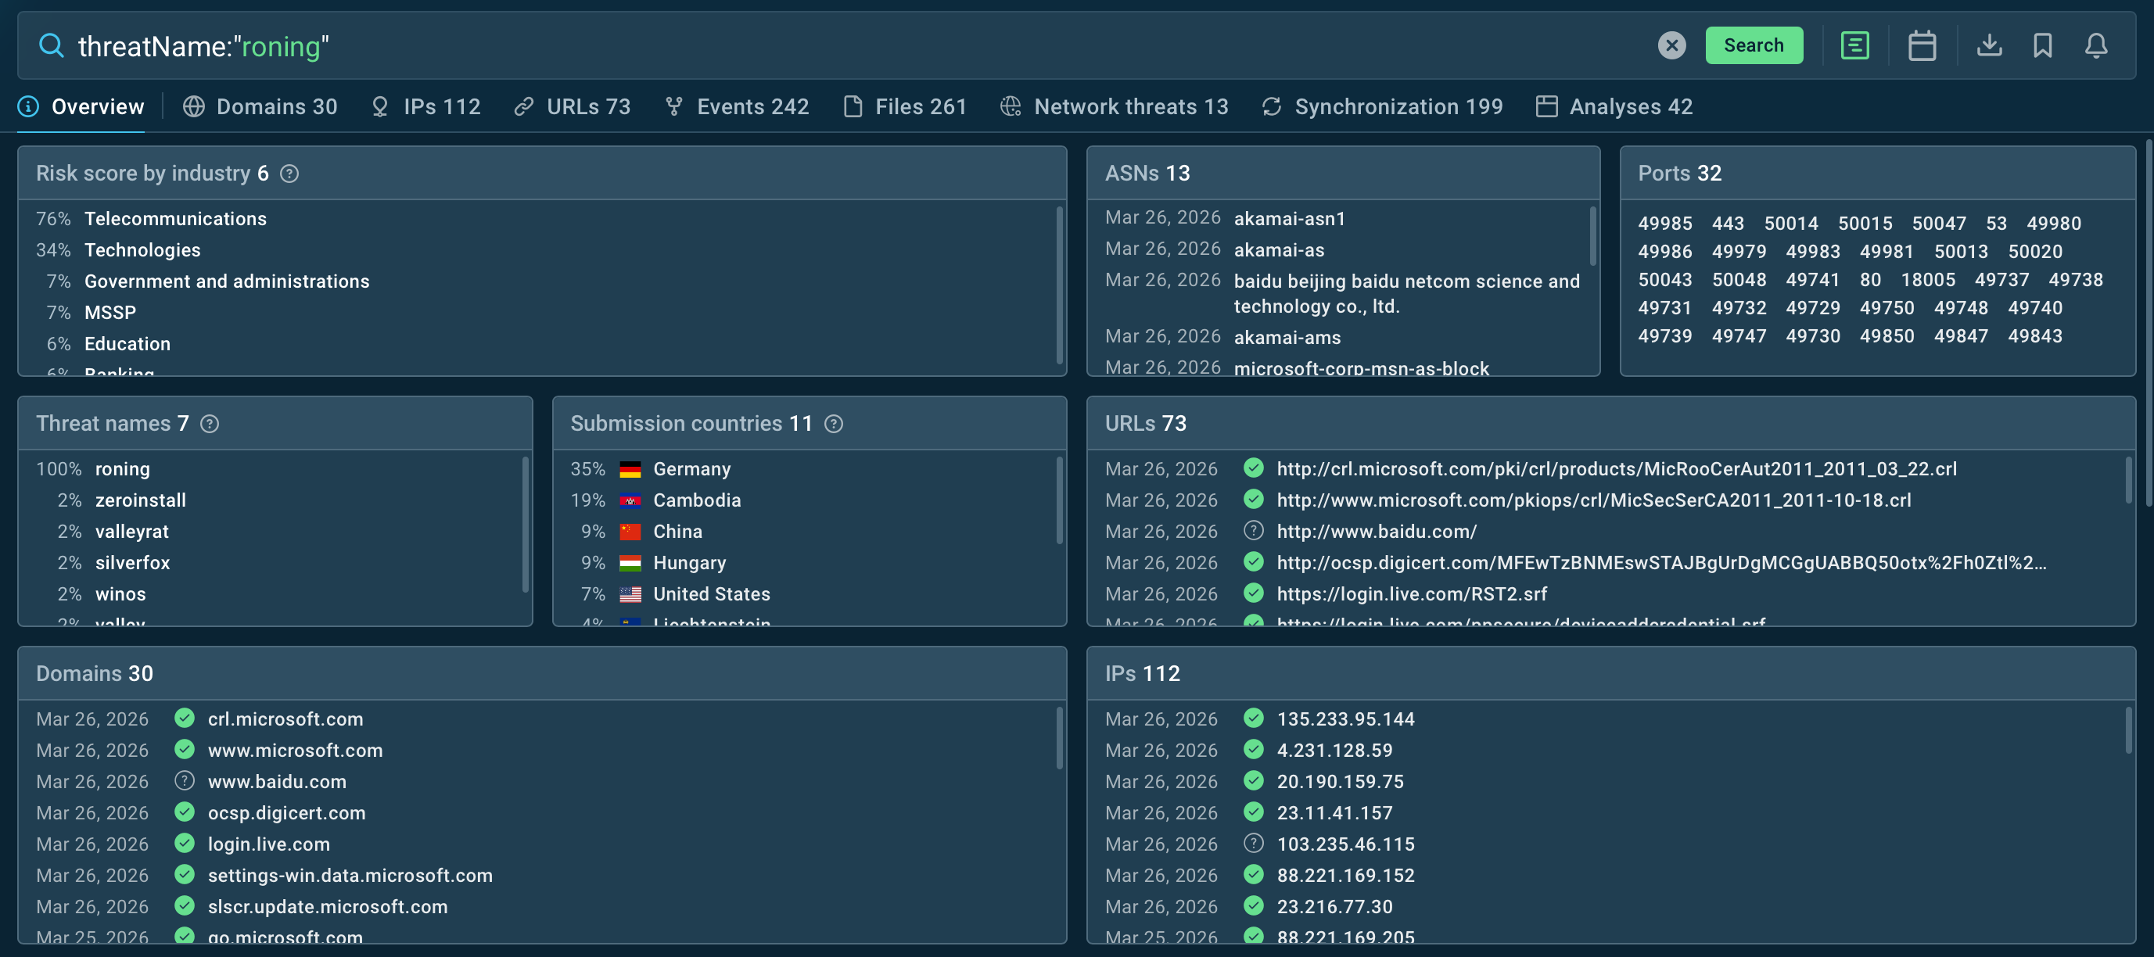Click the question-mark status icon beside www.baidu.com
Viewport: 2154px width, 957px height.
[x=183, y=782]
